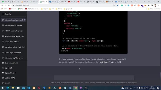Open the MetaMask fox extension icon
Viewport: 161px width, 90px height.
145,5
